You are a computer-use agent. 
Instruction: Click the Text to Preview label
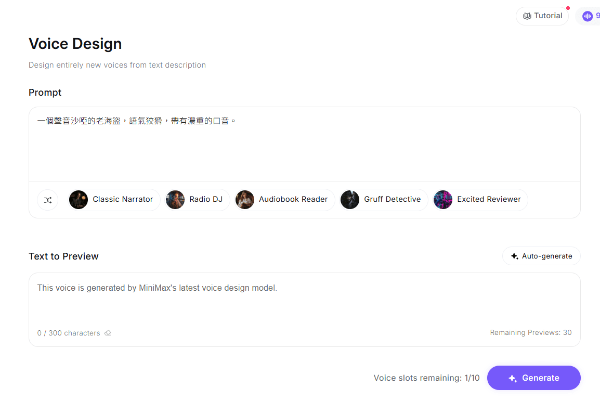coord(63,256)
